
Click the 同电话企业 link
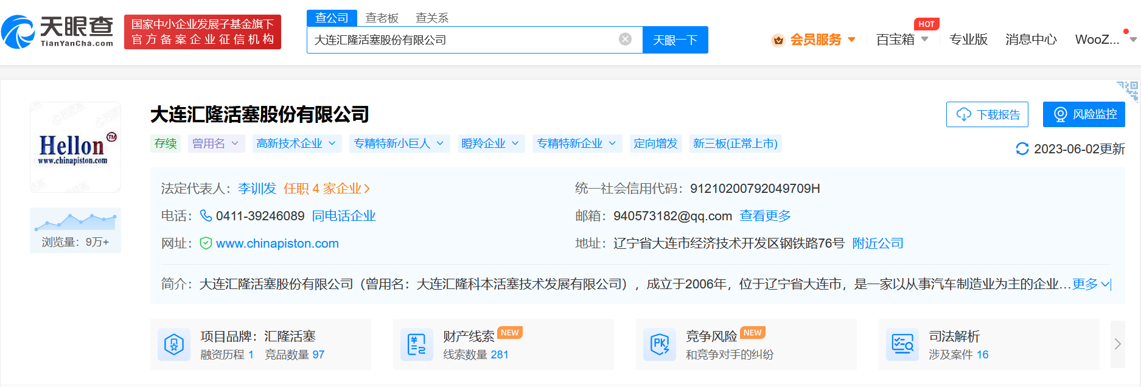pyautogui.click(x=344, y=216)
